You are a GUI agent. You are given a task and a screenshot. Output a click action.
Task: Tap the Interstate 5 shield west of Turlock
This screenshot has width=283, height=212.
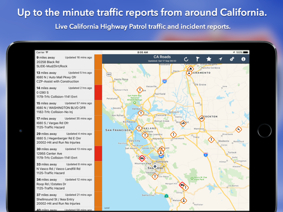[206, 155]
